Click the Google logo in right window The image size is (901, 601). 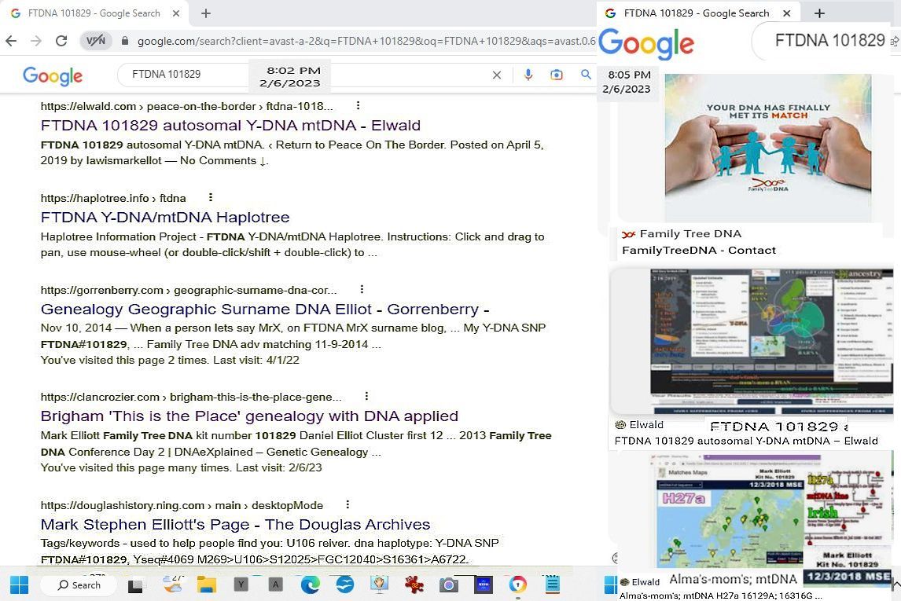point(646,44)
